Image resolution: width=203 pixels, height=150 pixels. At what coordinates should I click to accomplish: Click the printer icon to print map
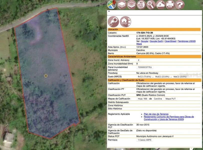click(x=170, y=4)
